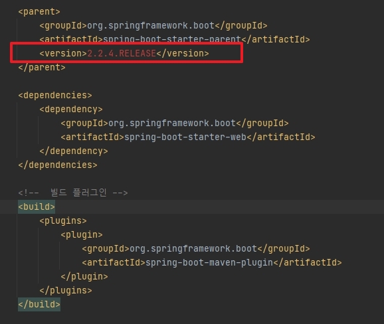Click the opening <dependencies> tag

pyautogui.click(x=55, y=95)
